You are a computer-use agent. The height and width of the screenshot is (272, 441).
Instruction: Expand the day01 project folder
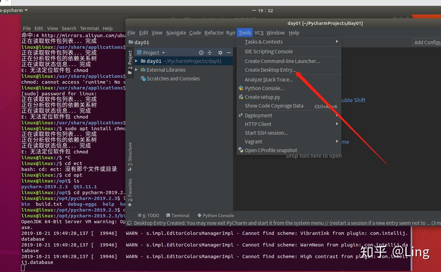(x=136, y=61)
